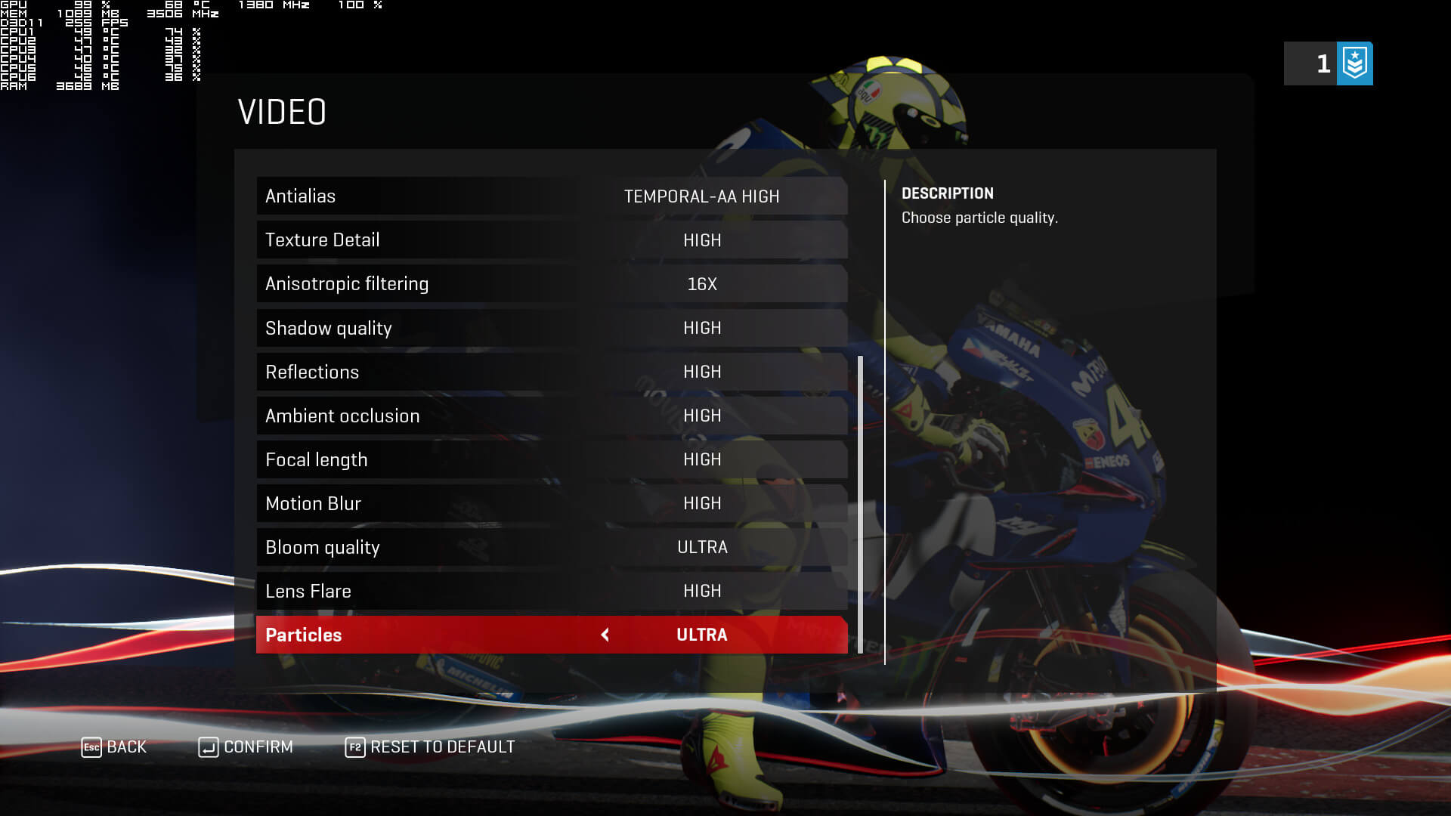Screen dimensions: 1451x816
Task: Click CONFIRM button to save settings
Action: (245, 746)
